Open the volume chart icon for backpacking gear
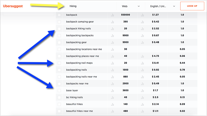This screenshot has width=207, height=116. (x=112, y=42)
